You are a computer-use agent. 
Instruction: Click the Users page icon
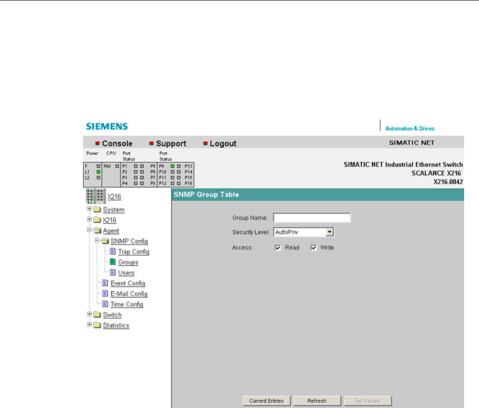[x=113, y=272]
